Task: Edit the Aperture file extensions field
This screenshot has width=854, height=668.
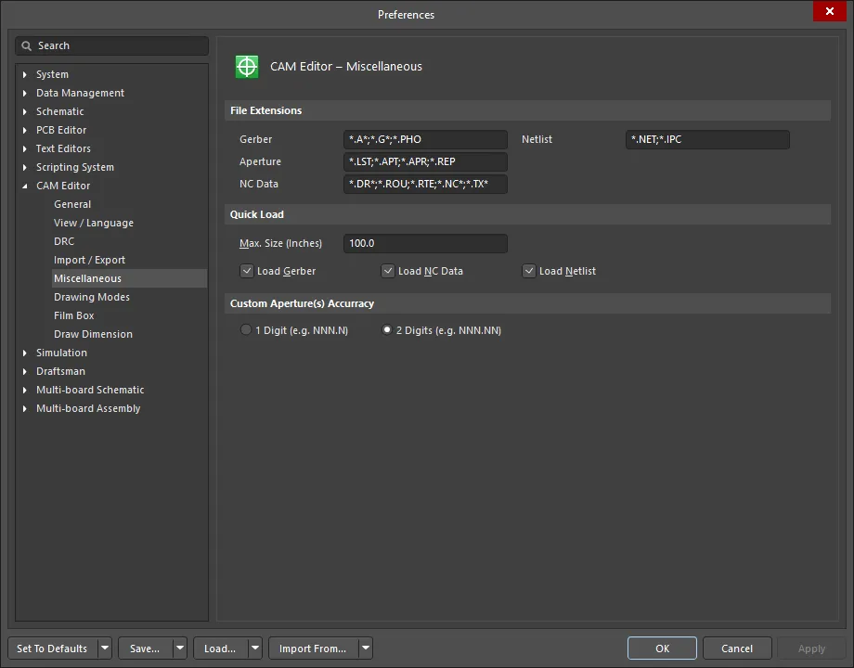Action: [x=425, y=161]
